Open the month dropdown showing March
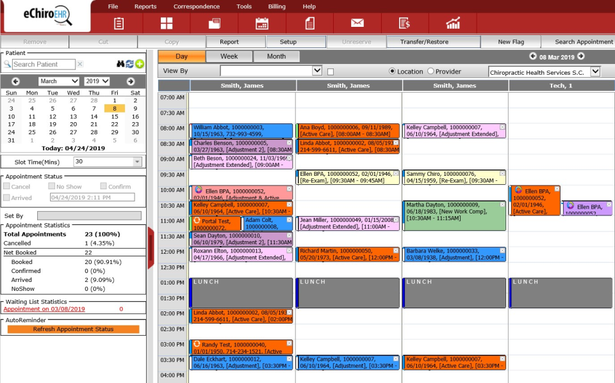The width and height of the screenshot is (615, 383). (x=60, y=80)
